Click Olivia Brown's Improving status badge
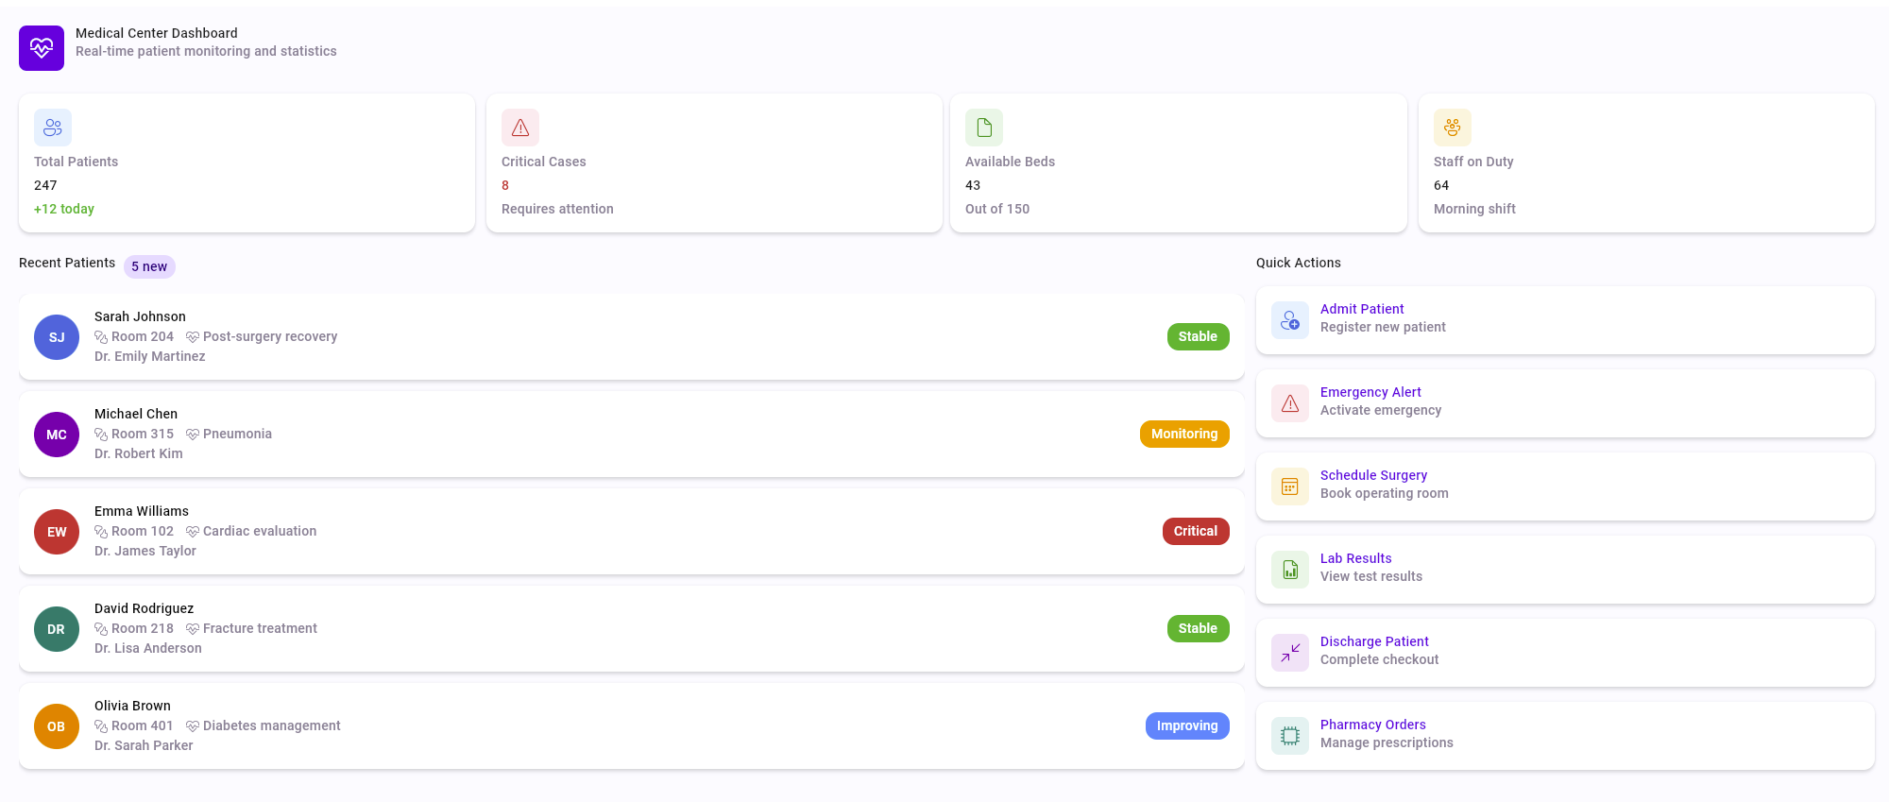Viewport: 1889px width, 802px height. click(1187, 726)
